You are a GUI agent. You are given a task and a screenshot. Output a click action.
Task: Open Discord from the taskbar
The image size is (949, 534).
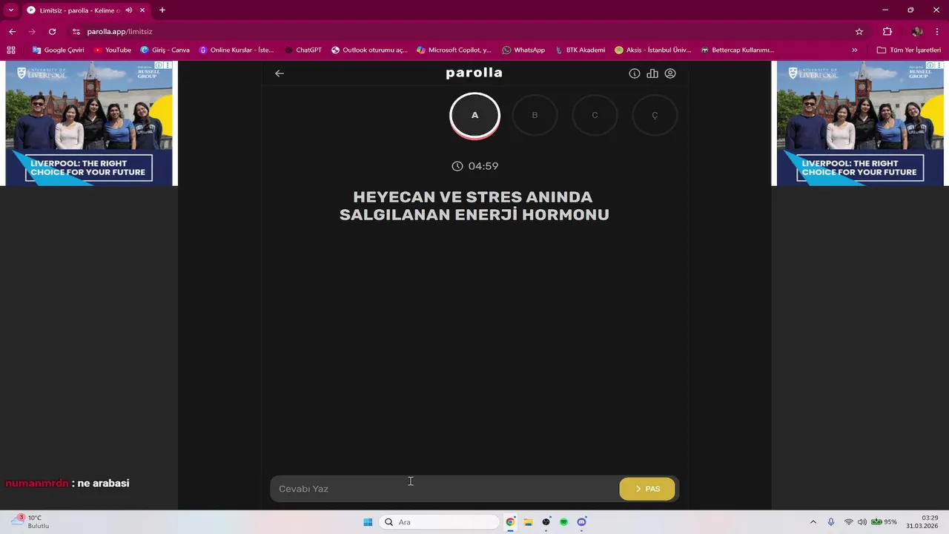pyautogui.click(x=581, y=522)
